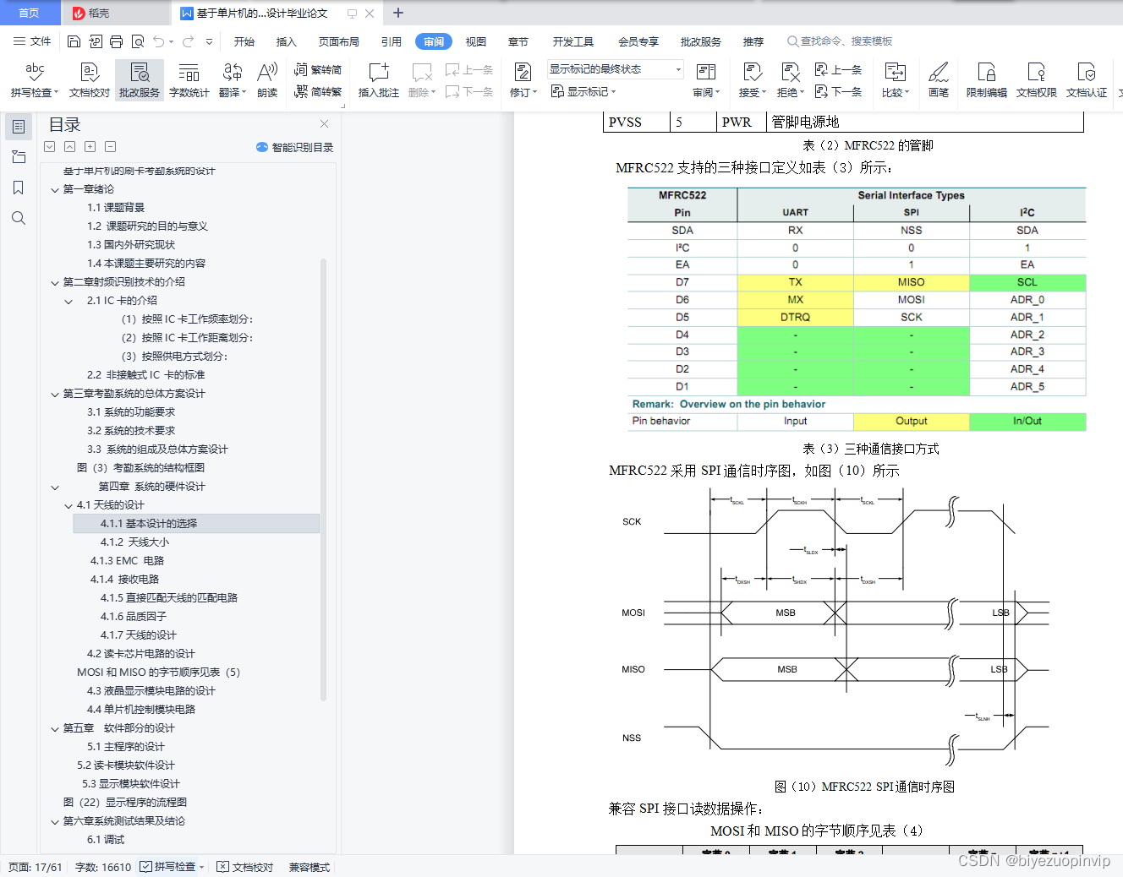Click the 字数: 16610 word count
The width and height of the screenshot is (1123, 877).
(x=103, y=867)
